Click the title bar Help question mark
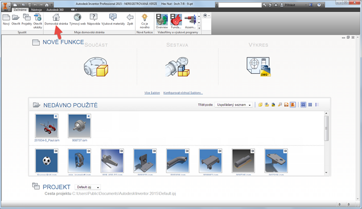Viewport: 362px width, 209px height. [319, 5]
